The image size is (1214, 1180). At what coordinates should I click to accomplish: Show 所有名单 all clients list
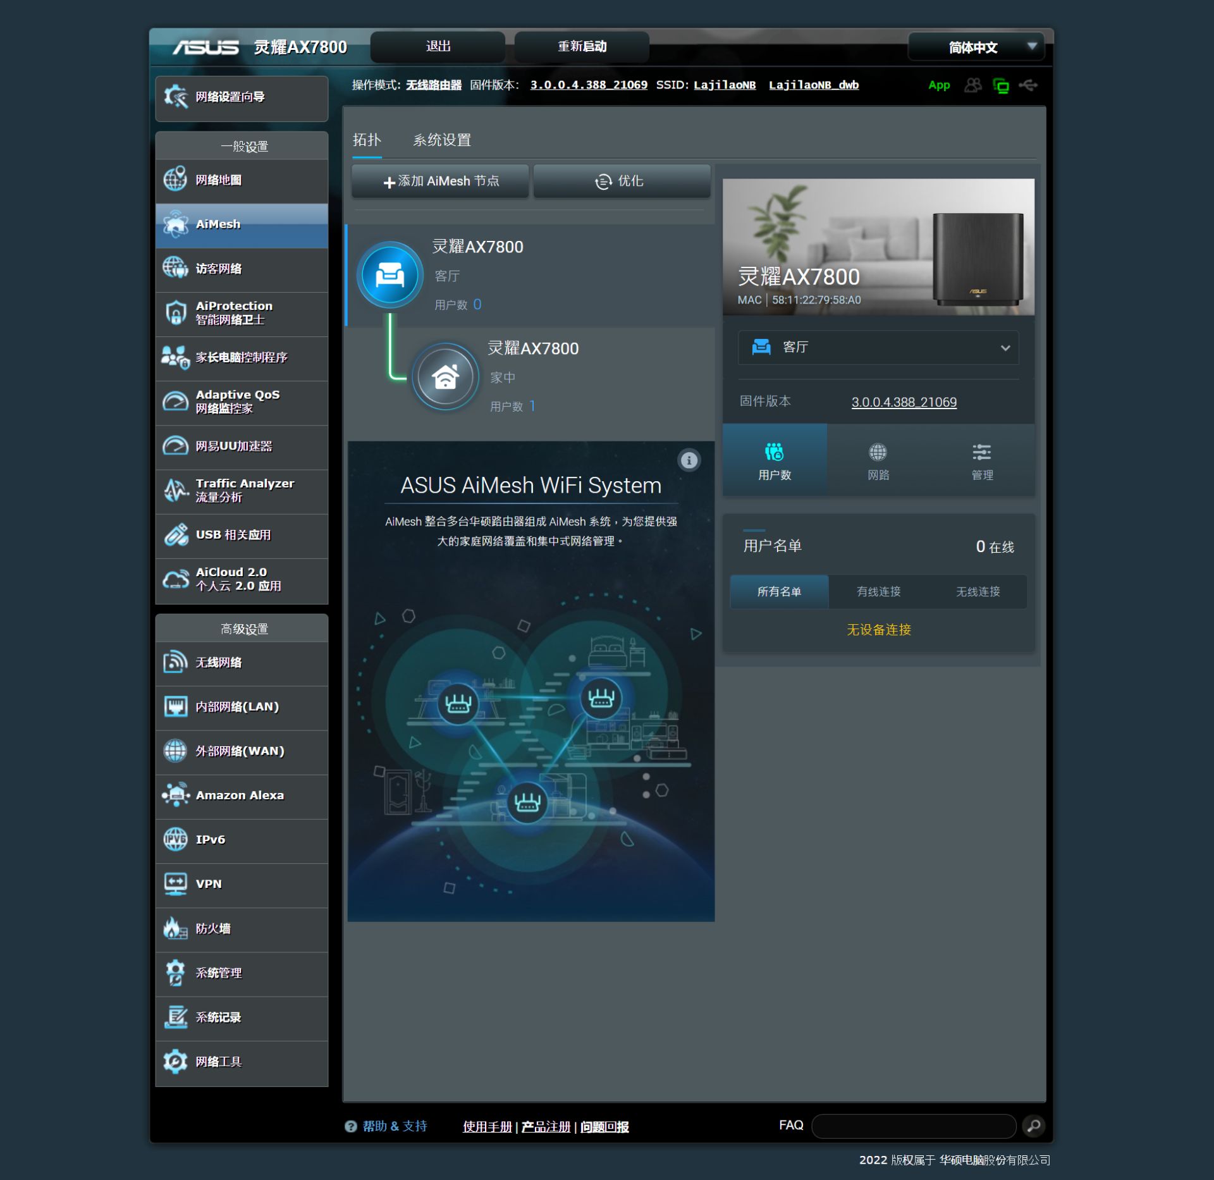pos(779,592)
